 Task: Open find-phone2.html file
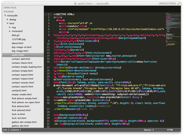coord(21,110)
